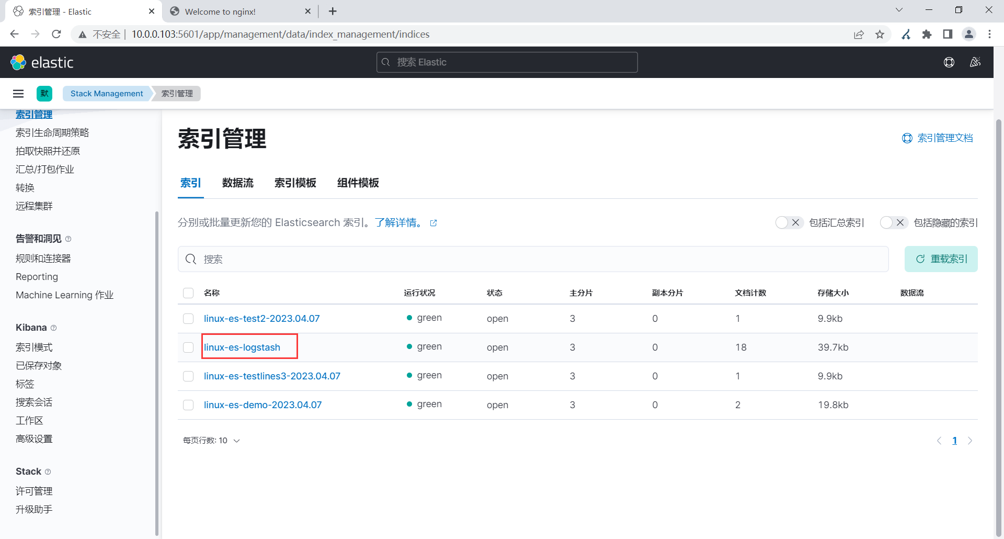
Task: Open the hamburger navigation menu
Action: (x=18, y=94)
